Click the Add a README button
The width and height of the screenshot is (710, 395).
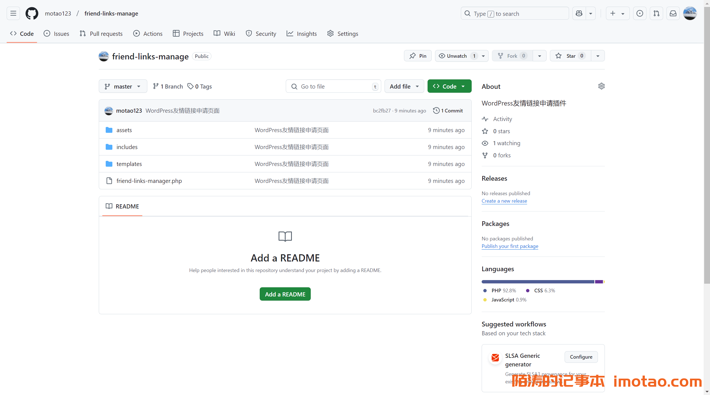coord(285,294)
